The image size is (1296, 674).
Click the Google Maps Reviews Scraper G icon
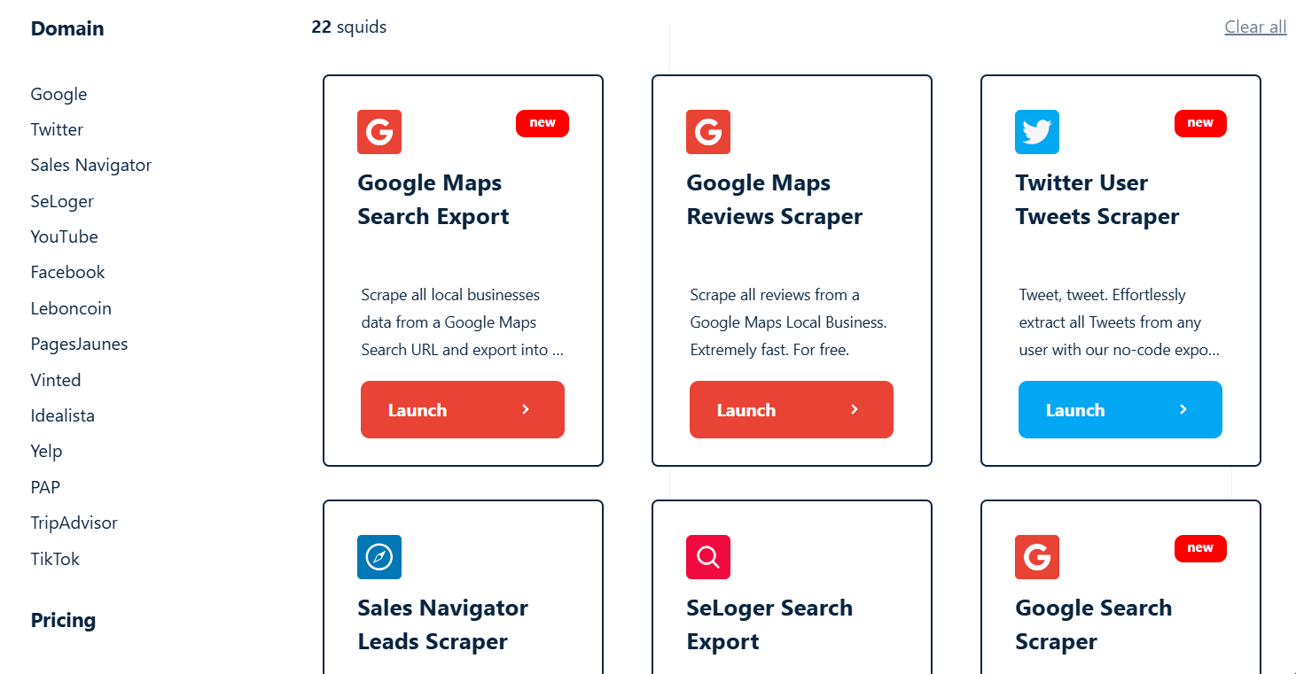tap(707, 131)
